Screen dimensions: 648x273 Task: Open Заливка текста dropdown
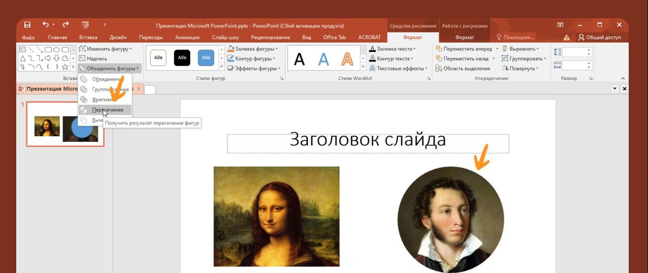pyautogui.click(x=393, y=48)
